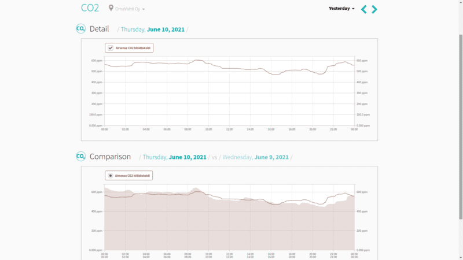The width and height of the screenshot is (463, 260).
Task: Click the Airsense CO2 legend label in Detail
Action: (x=133, y=48)
